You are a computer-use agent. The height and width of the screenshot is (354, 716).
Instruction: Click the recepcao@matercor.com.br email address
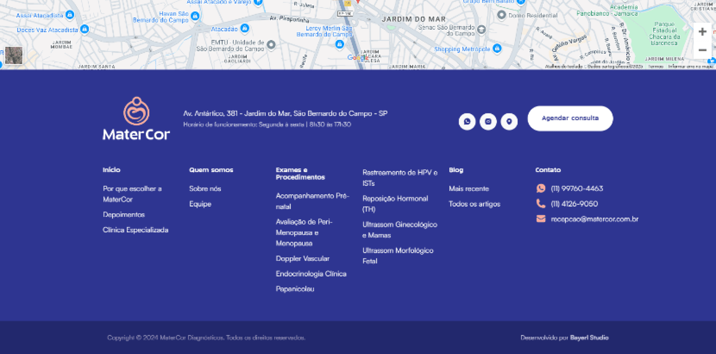594,219
